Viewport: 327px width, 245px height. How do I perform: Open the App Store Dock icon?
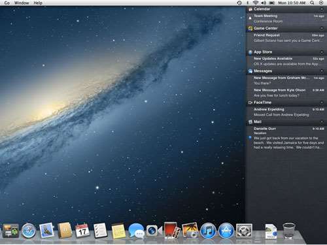pyautogui.click(x=226, y=231)
